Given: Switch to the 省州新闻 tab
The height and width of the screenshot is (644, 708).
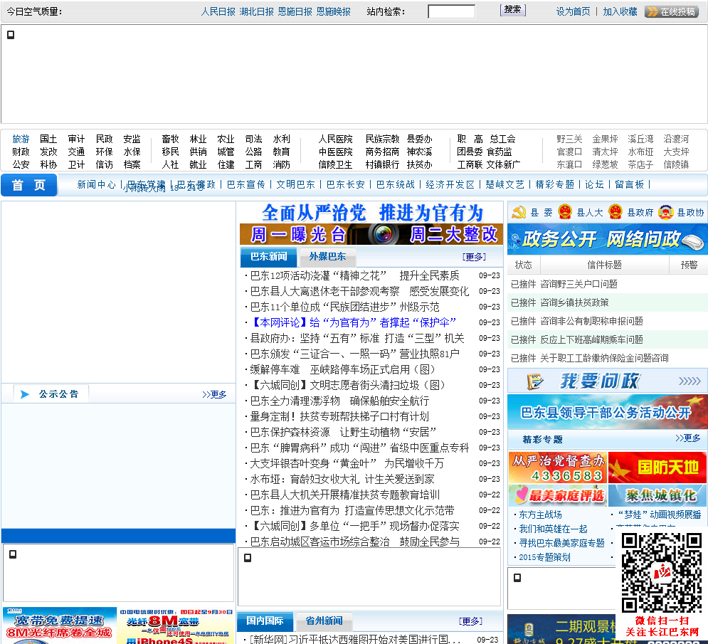Looking at the screenshot, I should (x=324, y=621).
